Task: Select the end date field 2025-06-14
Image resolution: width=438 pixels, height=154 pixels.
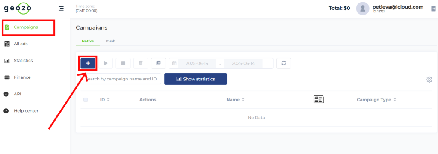Action: [243, 63]
